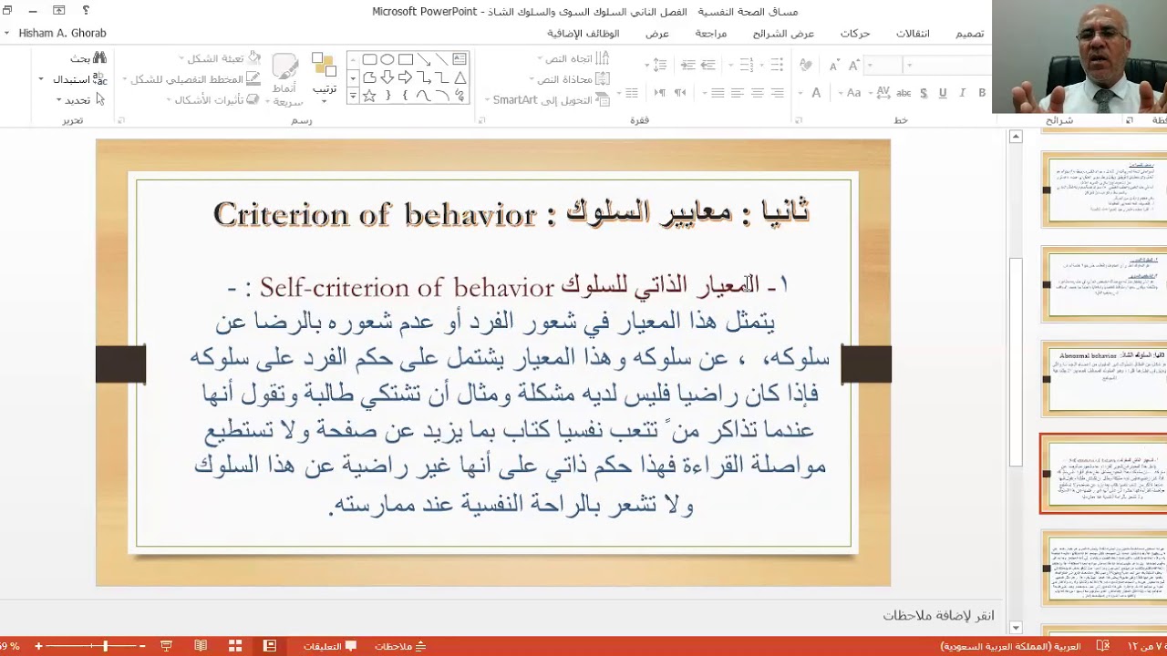This screenshot has width=1167, height=656.
Task: Open the Add-ins (الوظائف الإضافية) tab
Action: point(583,34)
